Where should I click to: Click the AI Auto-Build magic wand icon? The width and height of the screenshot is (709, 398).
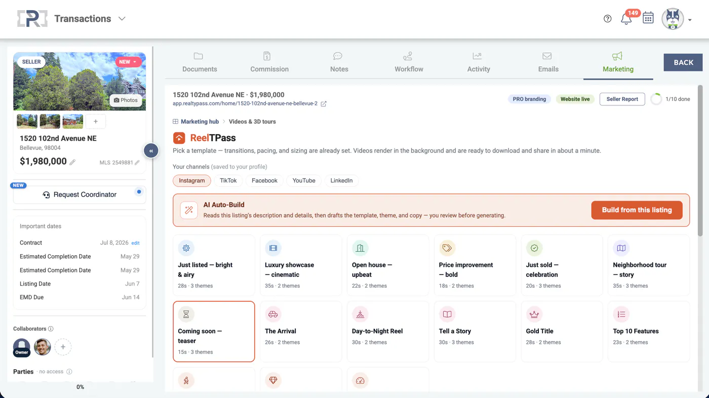[x=189, y=210]
